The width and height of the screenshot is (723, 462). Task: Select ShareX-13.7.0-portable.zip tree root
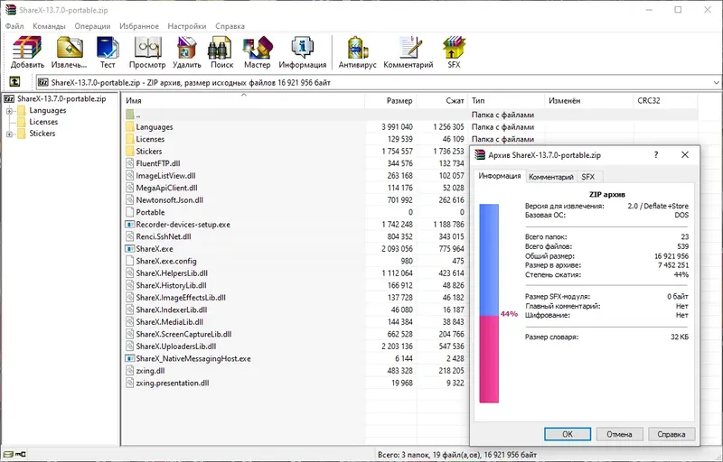click(x=61, y=98)
